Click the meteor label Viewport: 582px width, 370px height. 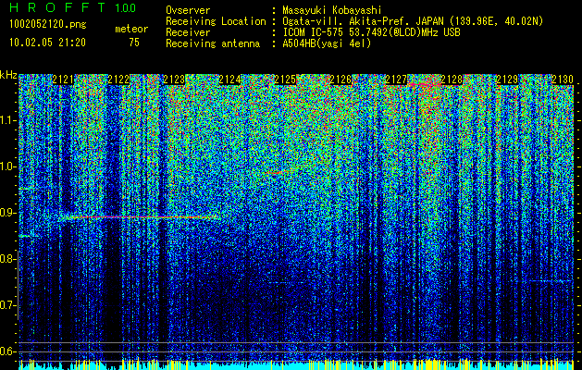131,29
